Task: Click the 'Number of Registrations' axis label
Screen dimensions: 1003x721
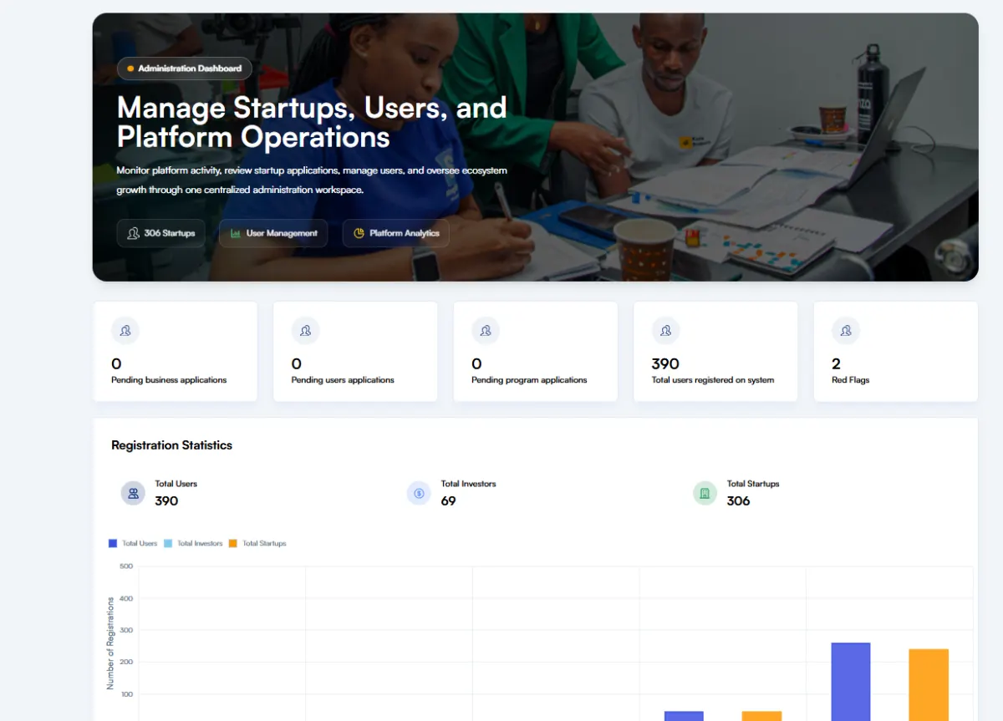Action: point(110,643)
